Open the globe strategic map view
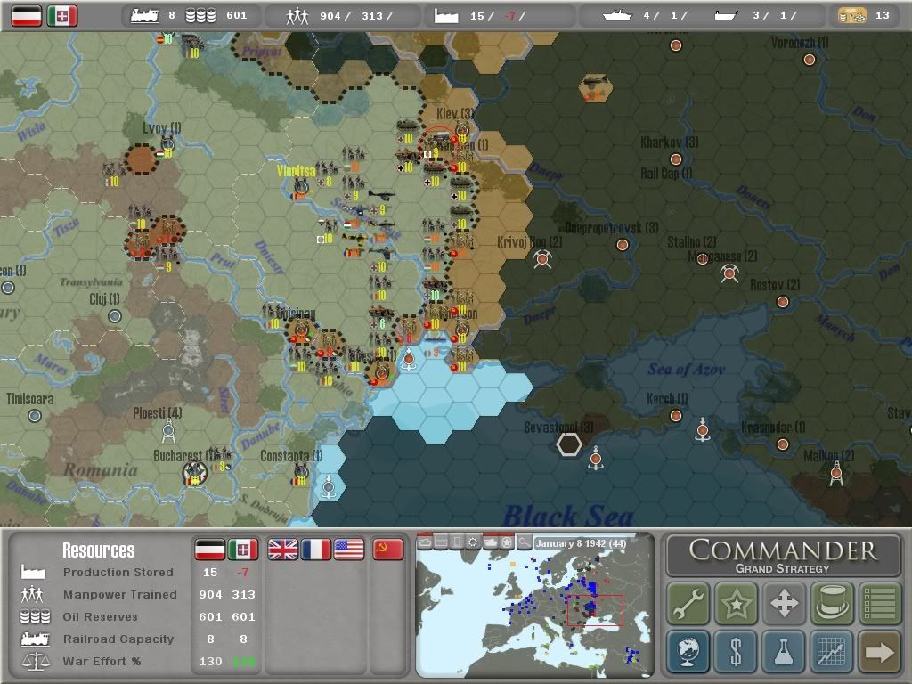The height and width of the screenshot is (684, 912). [x=688, y=651]
